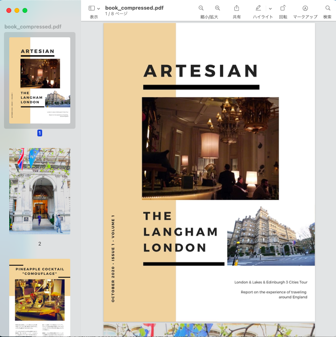Click 'London & Lakes & Edinburgh 3 Cities Tour' text
The image size is (336, 337).
pos(271,282)
